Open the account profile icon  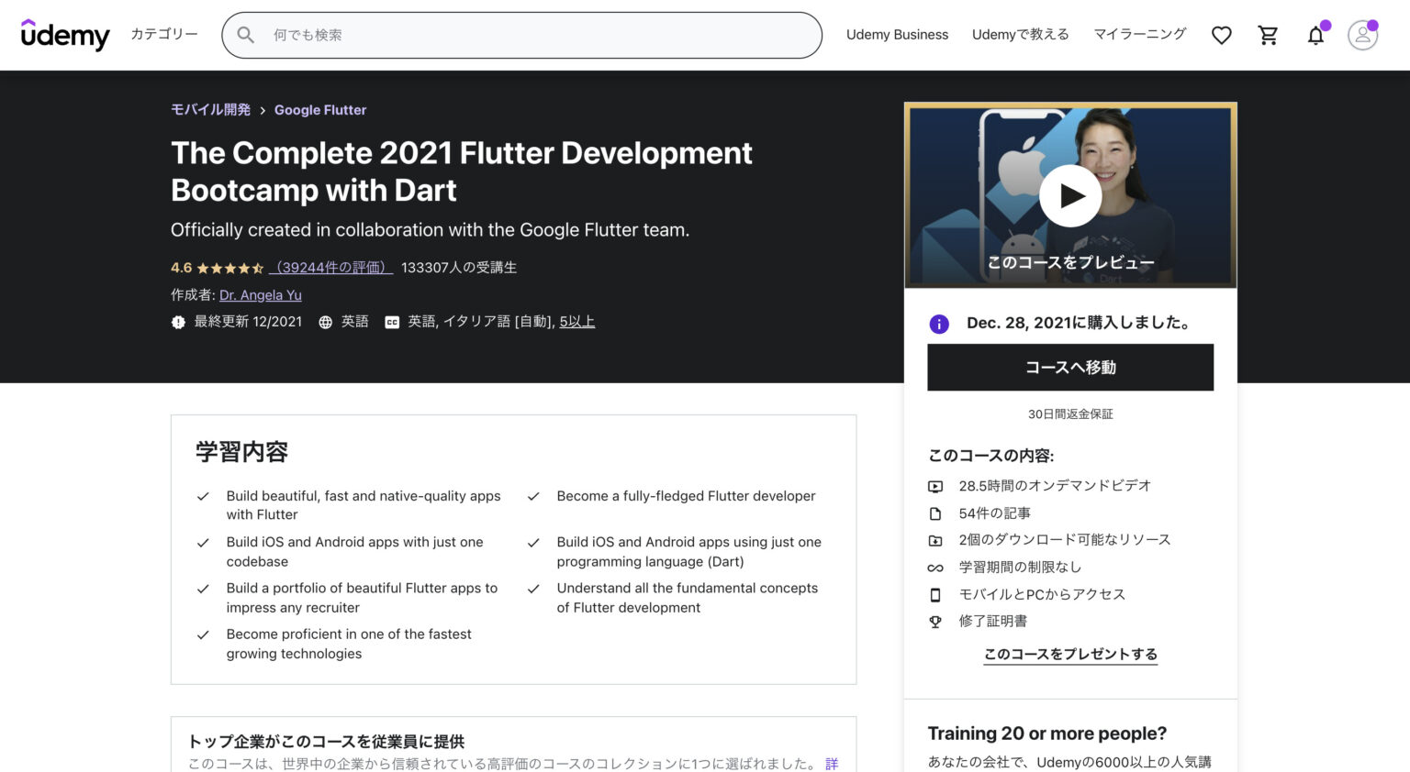click(1362, 35)
